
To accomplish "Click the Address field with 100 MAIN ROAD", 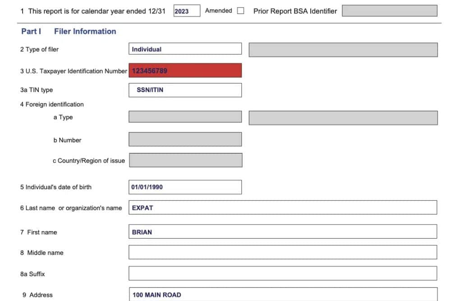I will [282, 294].
